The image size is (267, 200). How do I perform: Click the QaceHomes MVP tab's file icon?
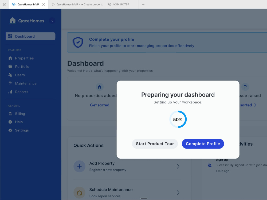[14, 5]
